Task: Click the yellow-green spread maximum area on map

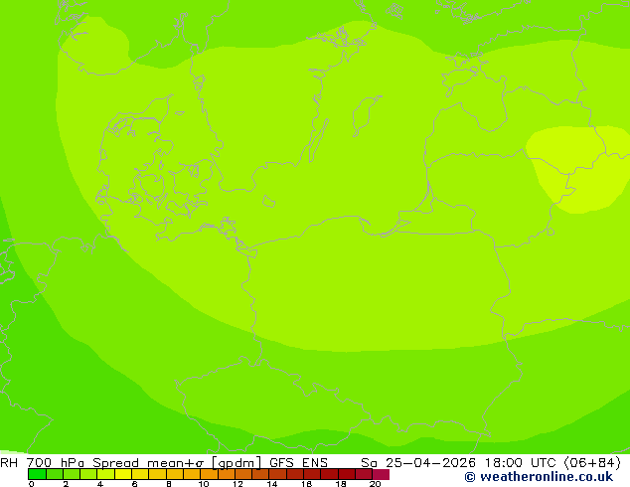Action: 578,169
